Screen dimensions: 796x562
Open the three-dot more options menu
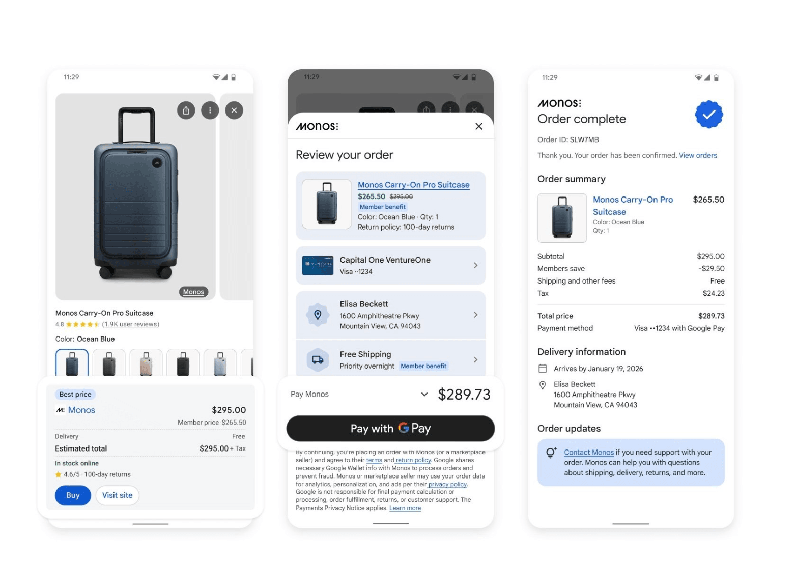point(210,110)
